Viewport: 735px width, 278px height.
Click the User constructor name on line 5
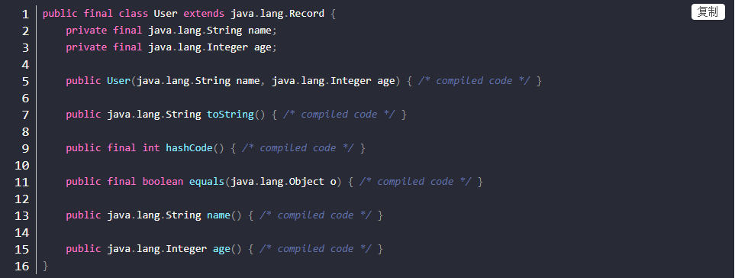coord(118,81)
